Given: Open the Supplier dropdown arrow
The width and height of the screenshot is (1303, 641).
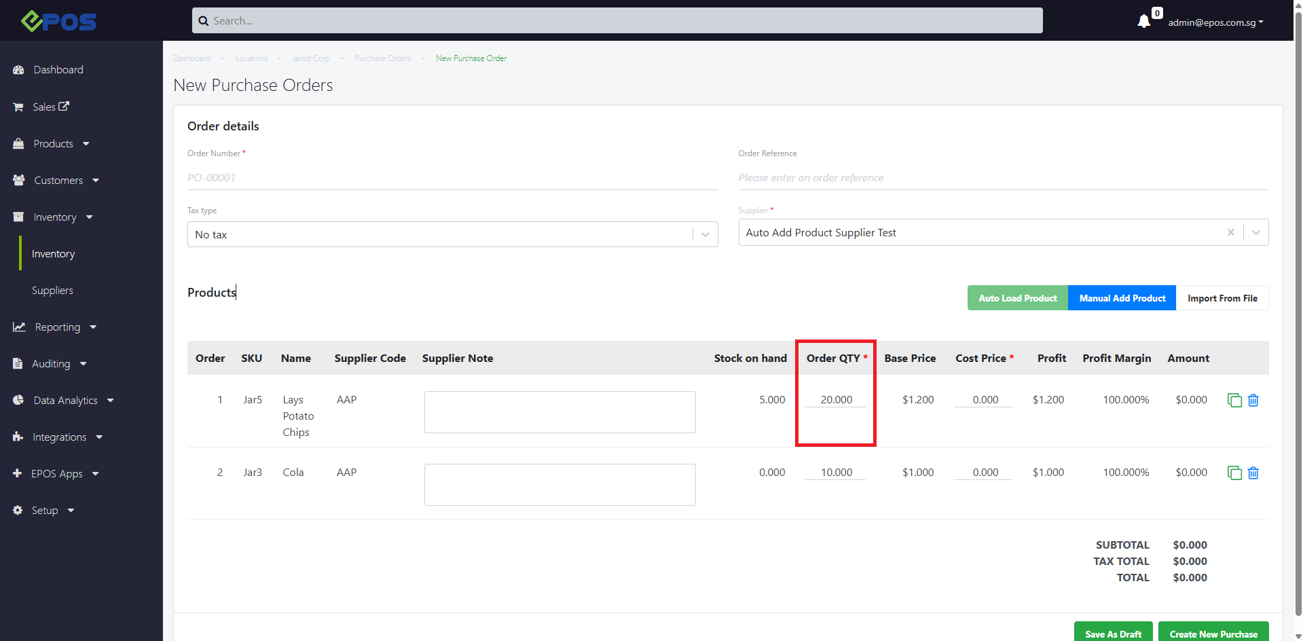Looking at the screenshot, I should click(x=1256, y=232).
